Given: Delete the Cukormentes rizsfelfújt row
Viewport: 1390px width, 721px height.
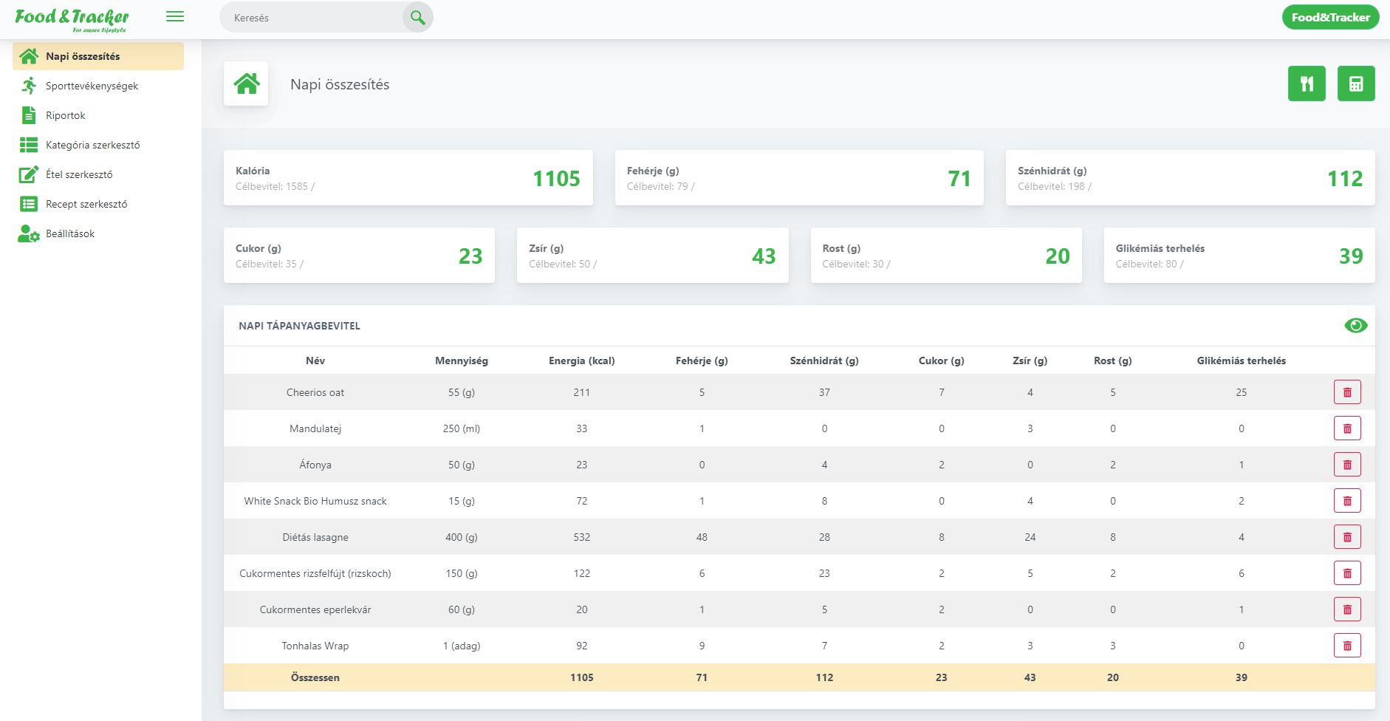Looking at the screenshot, I should point(1347,573).
